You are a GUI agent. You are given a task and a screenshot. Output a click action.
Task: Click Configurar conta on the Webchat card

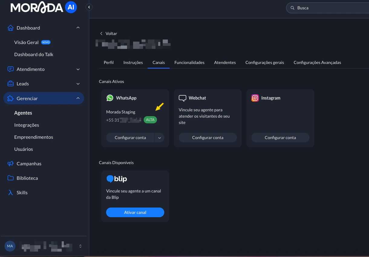point(208,138)
